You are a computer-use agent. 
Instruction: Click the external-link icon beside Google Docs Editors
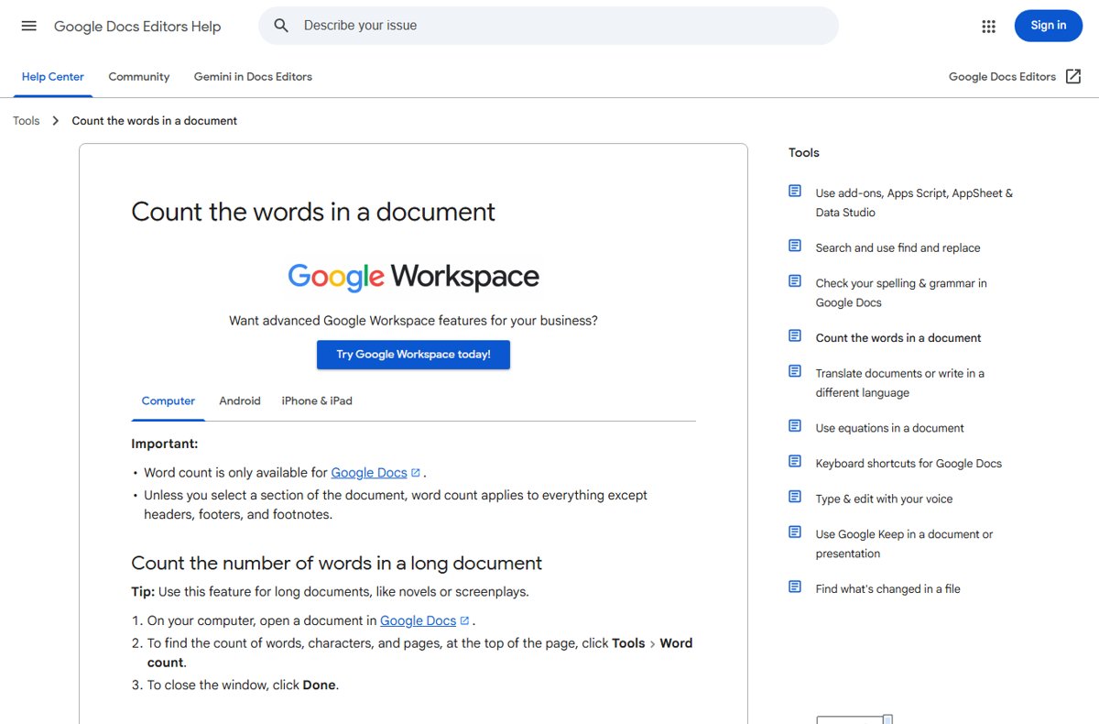tap(1073, 77)
